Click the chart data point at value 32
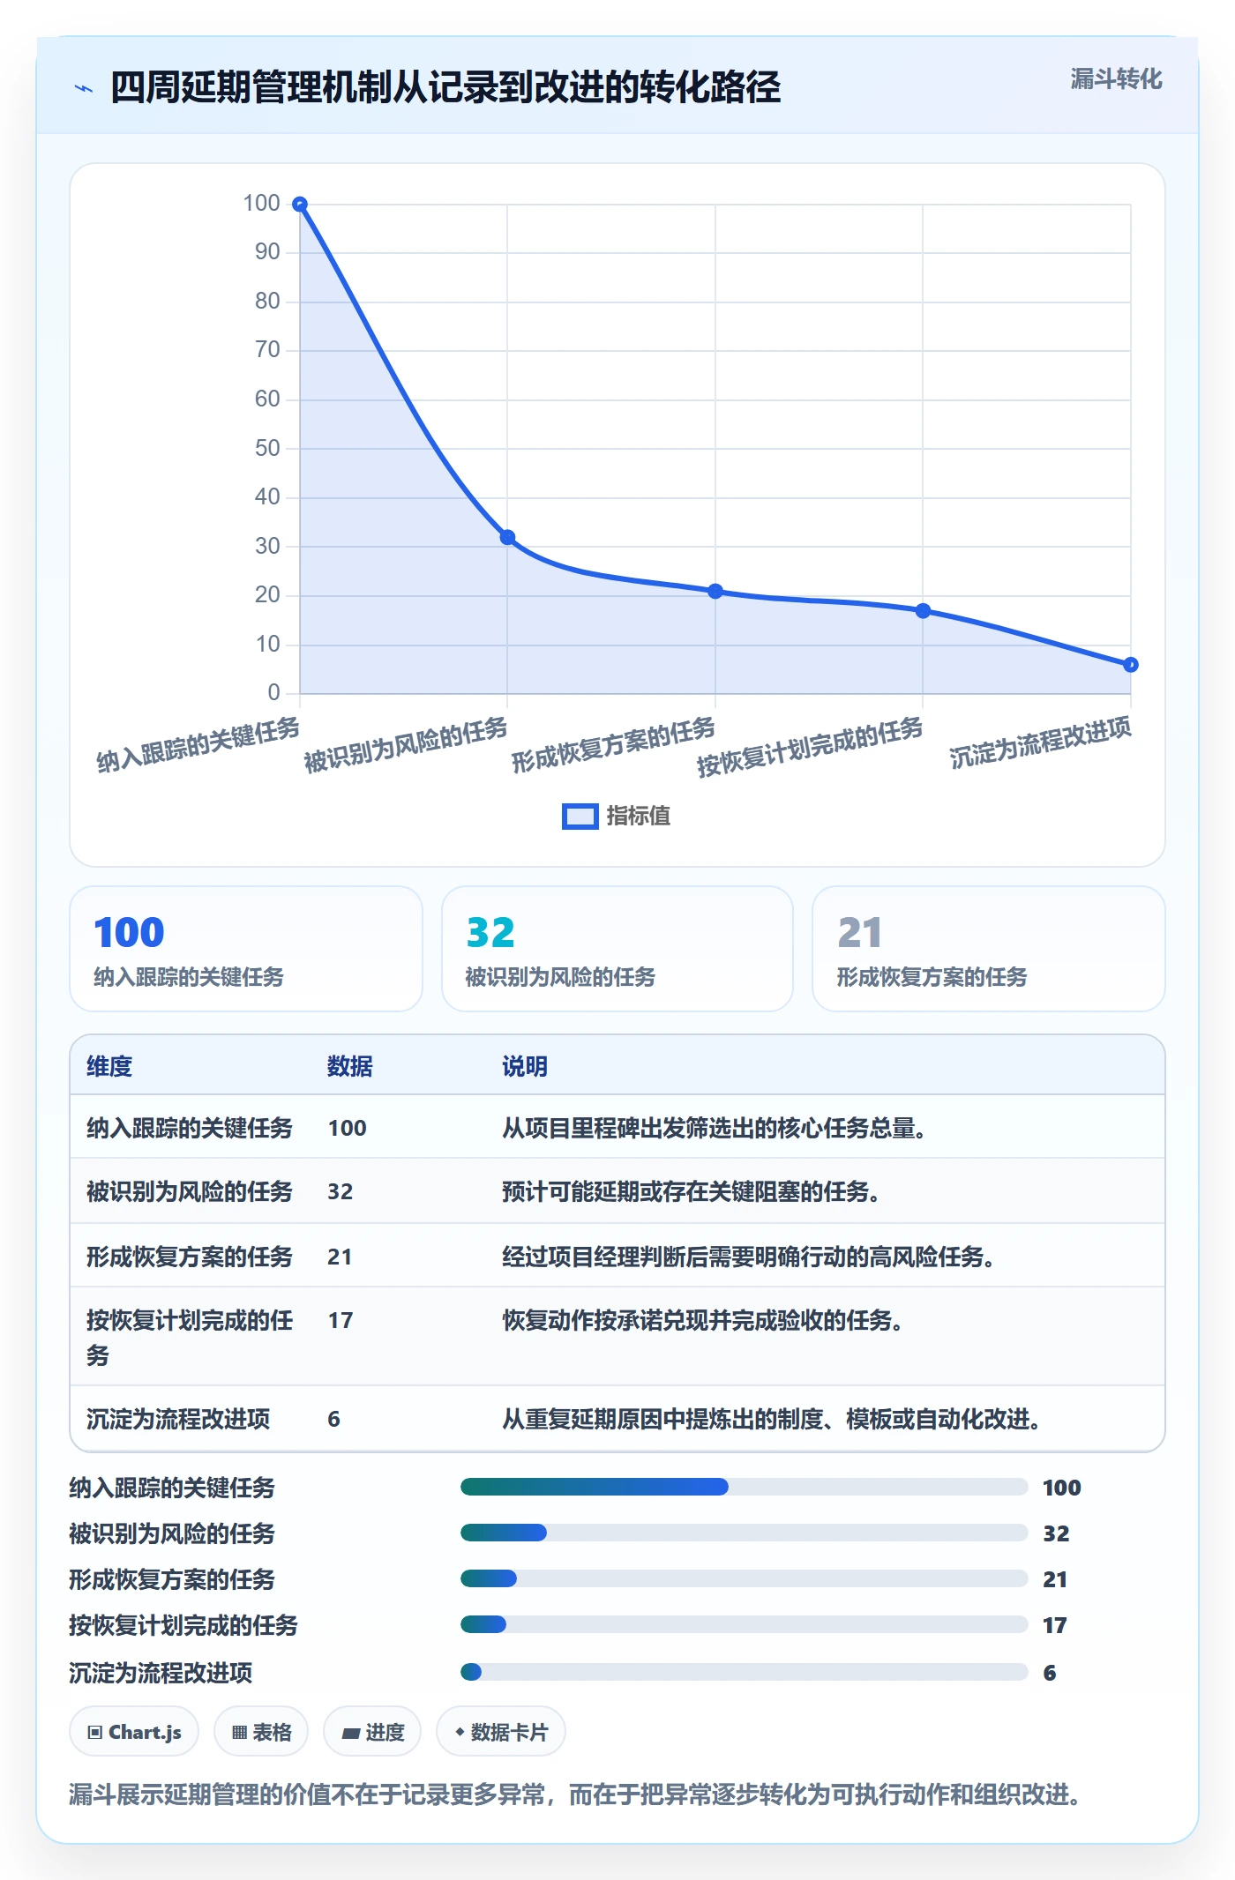1235x1880 pixels. [x=507, y=537]
